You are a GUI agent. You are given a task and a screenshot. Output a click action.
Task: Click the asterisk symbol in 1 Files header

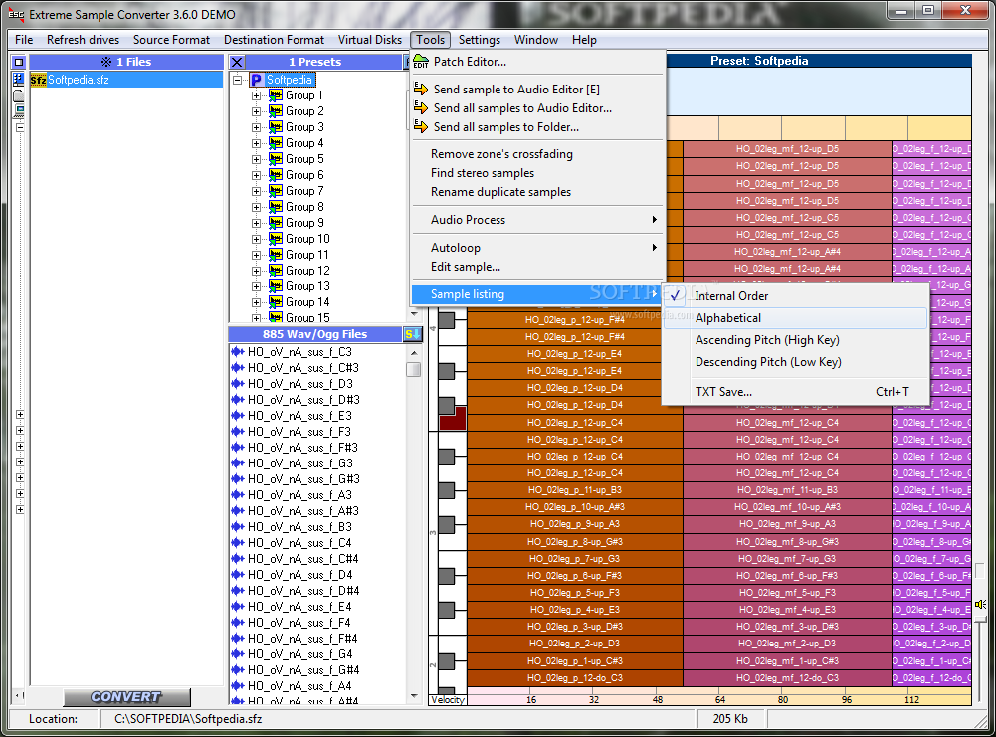[106, 62]
